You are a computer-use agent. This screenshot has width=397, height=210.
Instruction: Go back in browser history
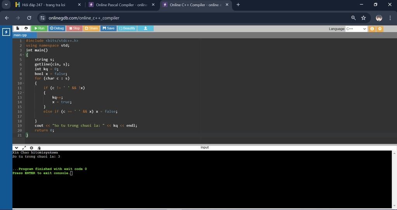pyautogui.click(x=7, y=18)
